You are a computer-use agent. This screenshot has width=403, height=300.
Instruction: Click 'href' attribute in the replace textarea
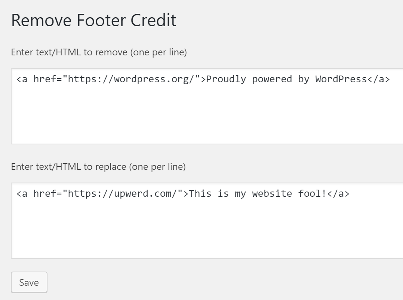click(x=45, y=193)
